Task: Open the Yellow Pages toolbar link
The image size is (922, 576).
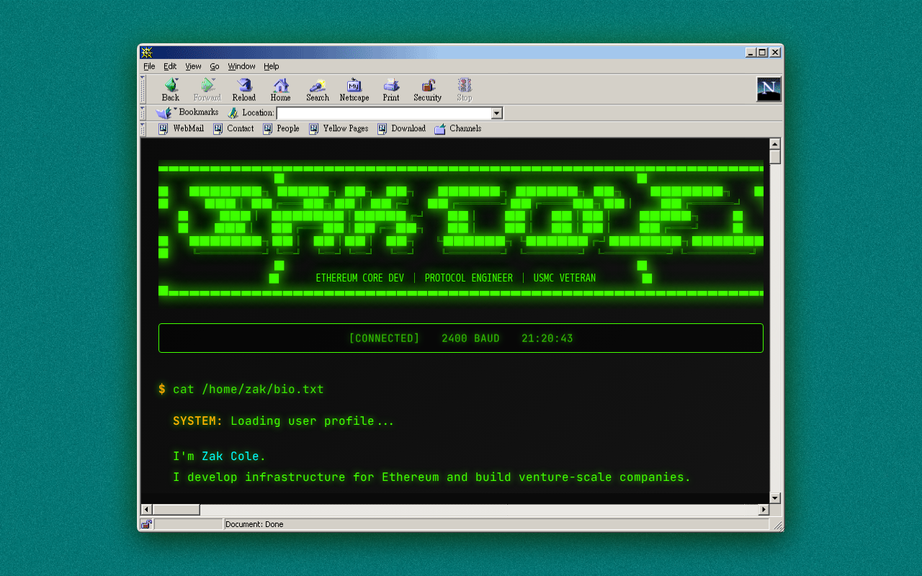Action: 339,129
